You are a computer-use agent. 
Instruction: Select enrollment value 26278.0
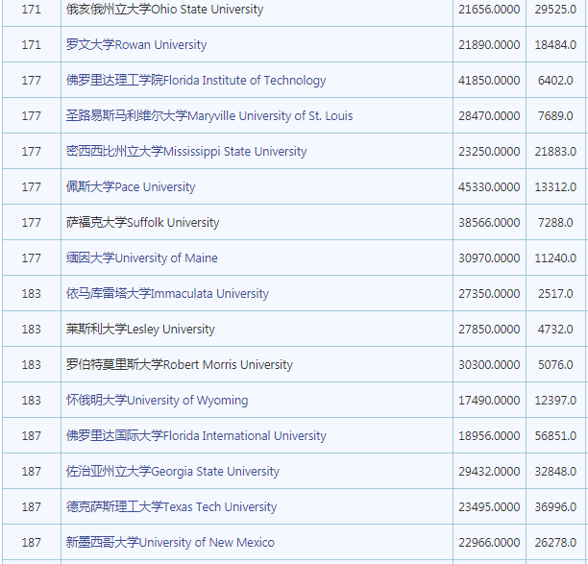pyautogui.click(x=555, y=543)
